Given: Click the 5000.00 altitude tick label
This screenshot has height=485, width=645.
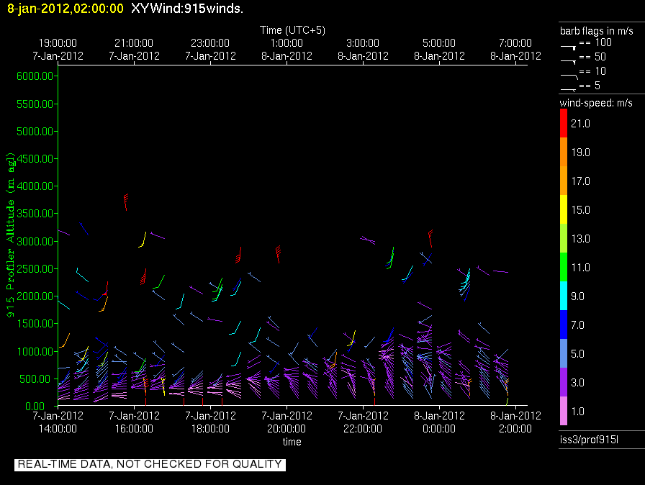Looking at the screenshot, I should (x=35, y=132).
